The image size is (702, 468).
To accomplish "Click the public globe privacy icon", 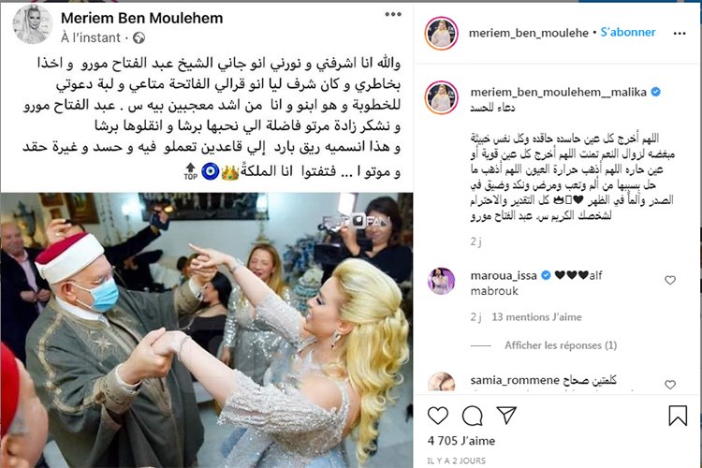I will coord(139,38).
